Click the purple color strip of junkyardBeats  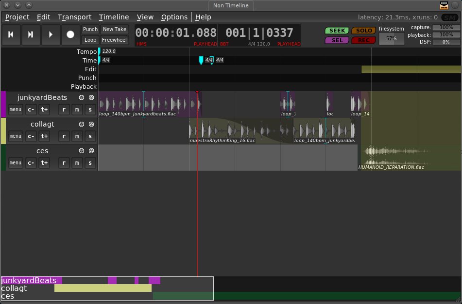click(x=3, y=104)
